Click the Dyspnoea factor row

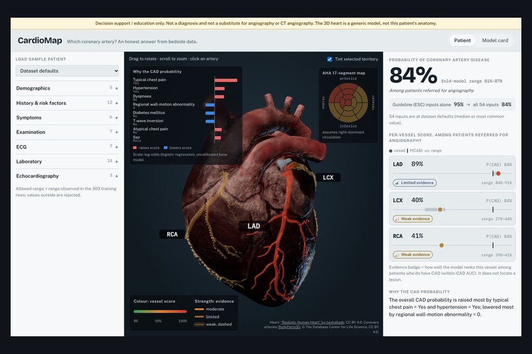click(185, 97)
